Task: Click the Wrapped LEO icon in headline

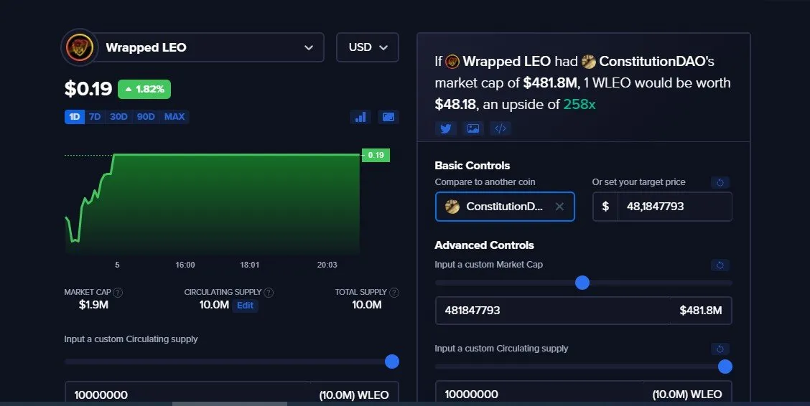Action: 452,62
